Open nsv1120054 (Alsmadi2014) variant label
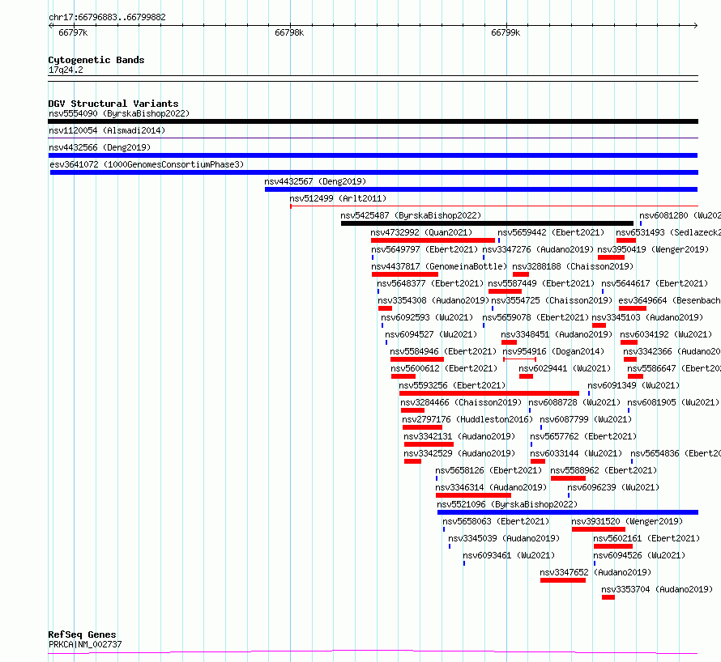721x662 pixels. pyautogui.click(x=107, y=130)
